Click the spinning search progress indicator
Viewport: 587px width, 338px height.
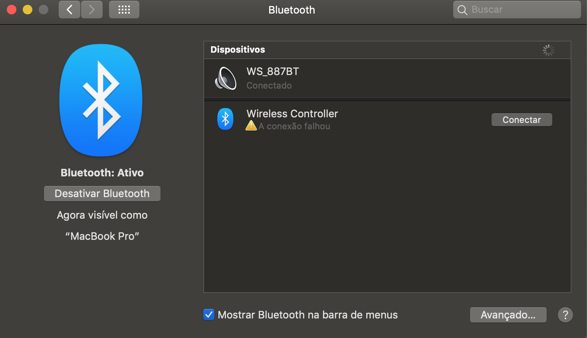[548, 50]
